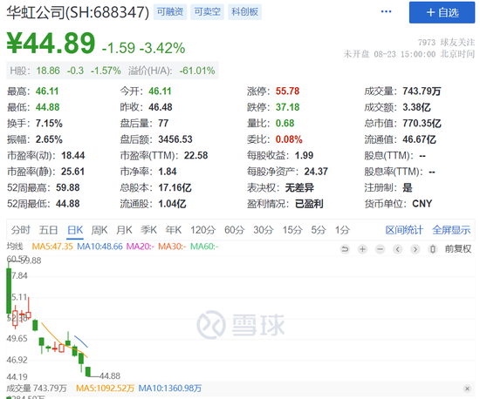Click the MA20 legend label

click(x=141, y=247)
